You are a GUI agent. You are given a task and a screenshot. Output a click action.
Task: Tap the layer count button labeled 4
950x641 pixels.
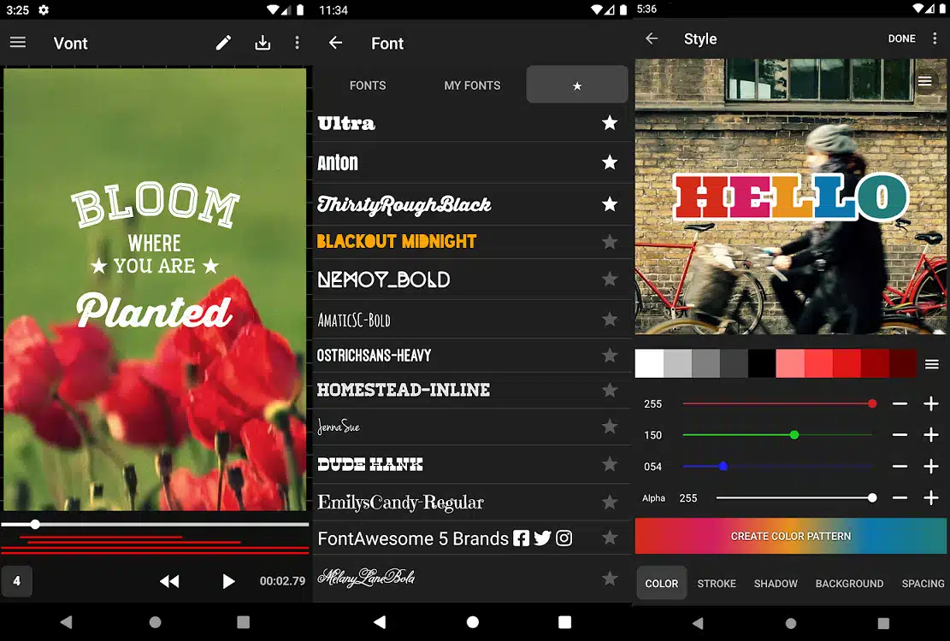coord(16,581)
